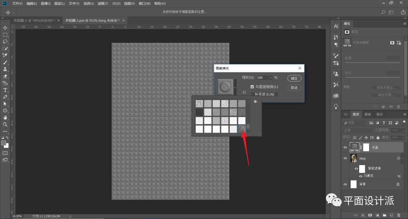Viewport: 408px width, 219px height.
Task: Click the foreground color swatch
Action: (4, 143)
